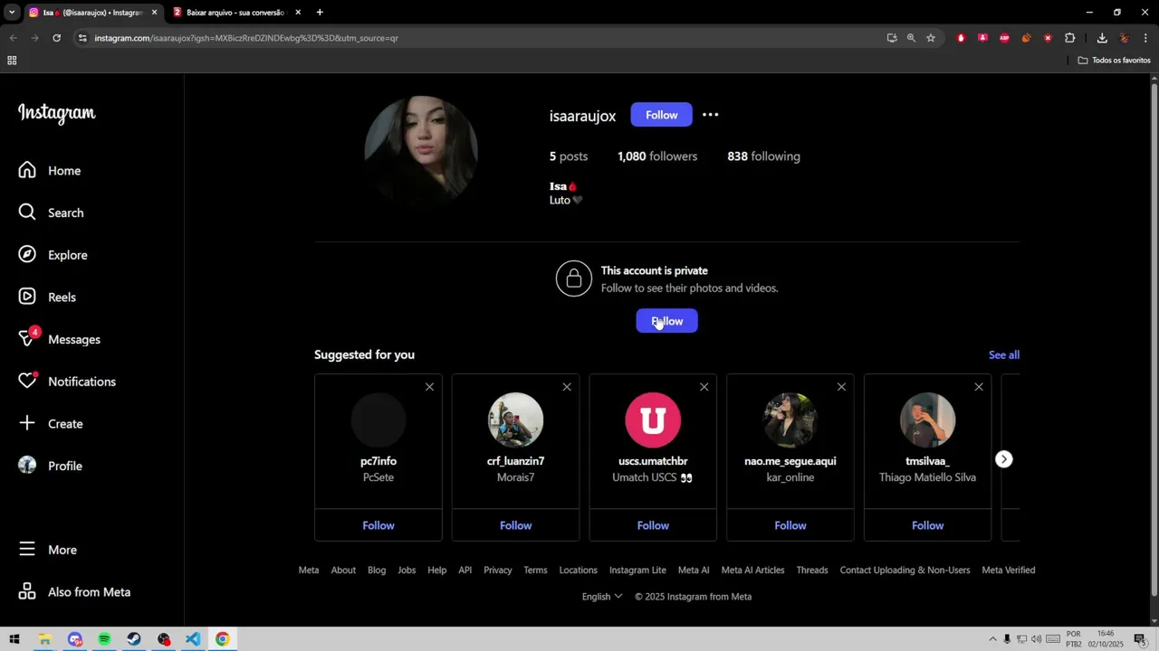Open crf_luanzin7 avatar
The height and width of the screenshot is (651, 1159).
click(x=516, y=420)
